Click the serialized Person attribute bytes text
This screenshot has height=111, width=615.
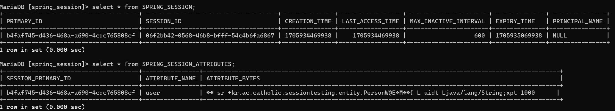[x=370, y=93]
